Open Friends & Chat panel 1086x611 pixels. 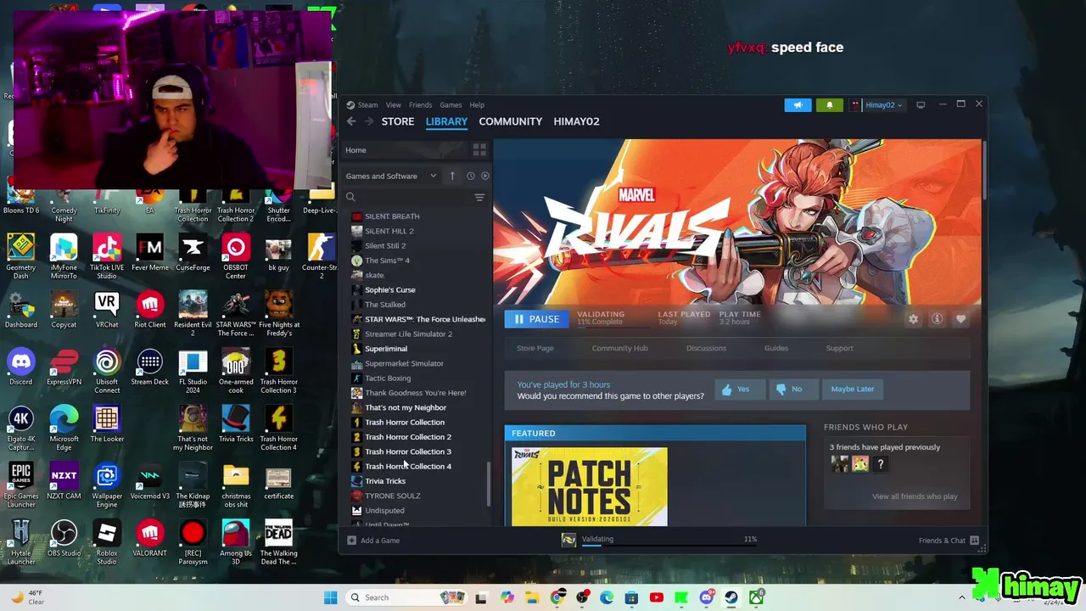[x=949, y=541]
